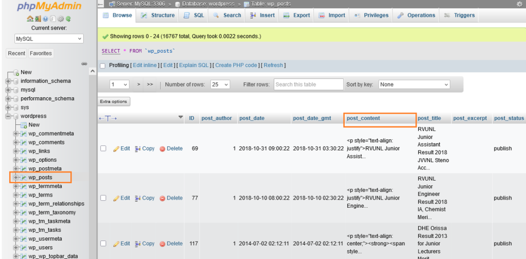Open the Import tab
This screenshot has width=526, height=259.
pos(332,15)
